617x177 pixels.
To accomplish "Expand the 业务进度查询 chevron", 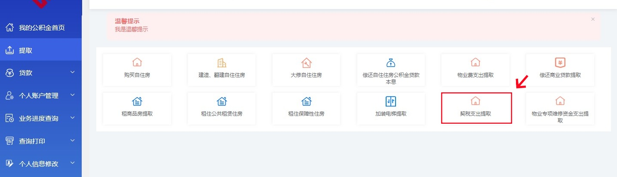I will click(x=72, y=118).
